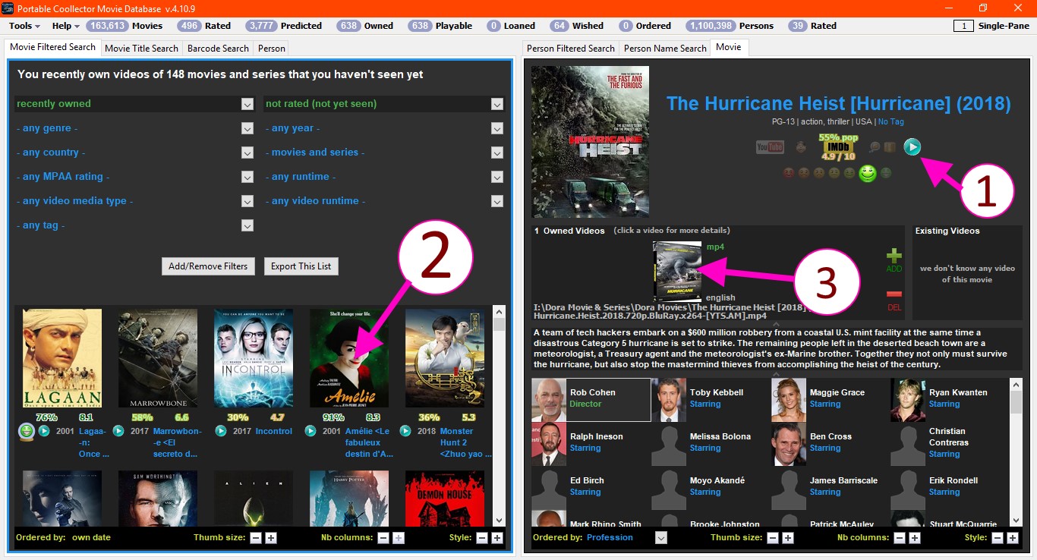Expand the 'any runtime' filter dropdown
1037x560 pixels.
coord(497,177)
